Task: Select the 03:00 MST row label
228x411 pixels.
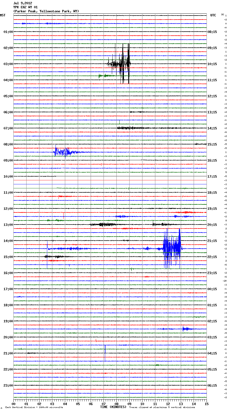Action: pyautogui.click(x=8, y=64)
